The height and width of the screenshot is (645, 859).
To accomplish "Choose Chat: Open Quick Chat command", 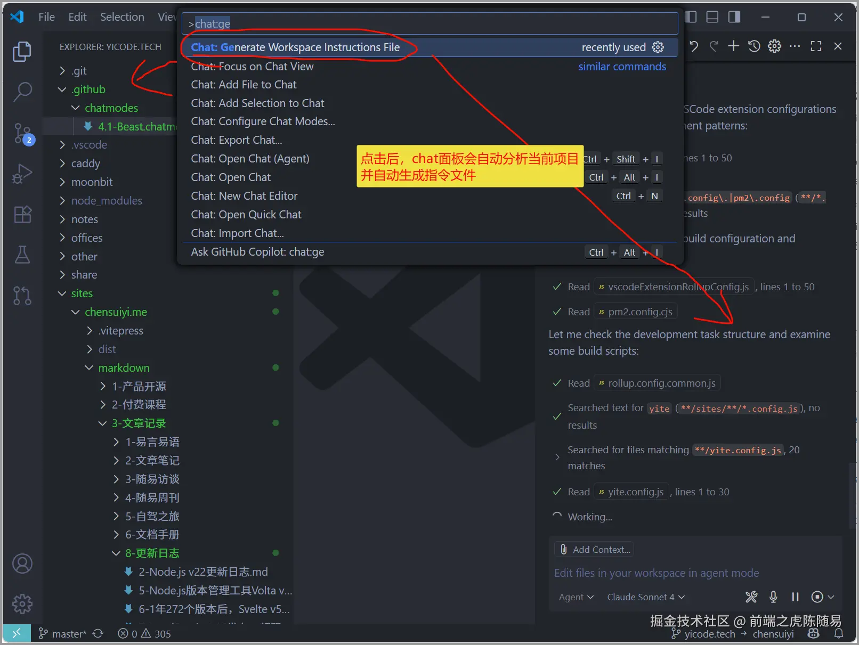I will [x=431, y=215].
